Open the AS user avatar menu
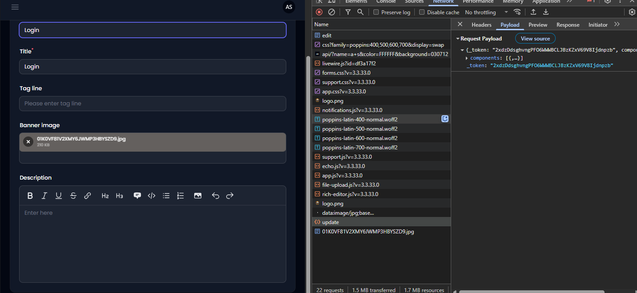Screen dimensions: 637x293 pos(289,7)
